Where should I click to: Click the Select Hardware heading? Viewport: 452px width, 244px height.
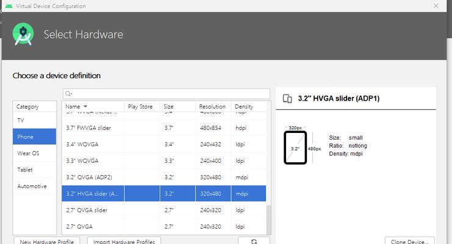(x=84, y=34)
